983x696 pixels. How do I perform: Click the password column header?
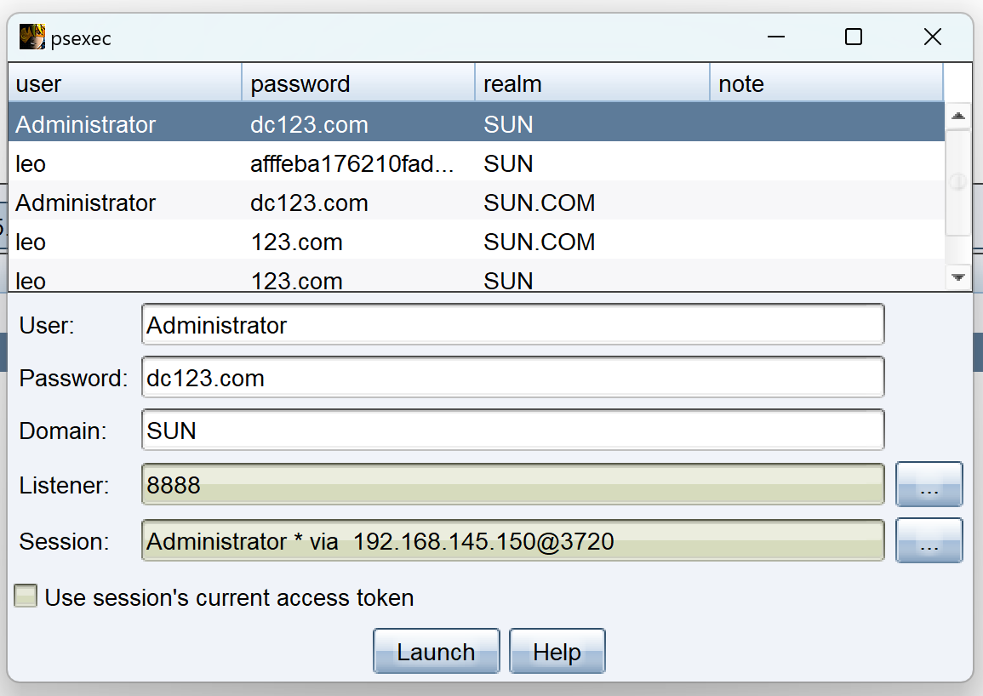point(358,83)
